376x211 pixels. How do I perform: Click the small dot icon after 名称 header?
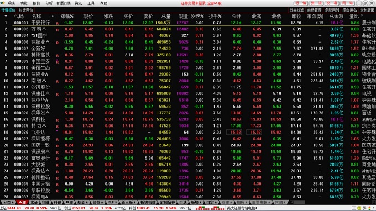[x=53, y=16]
